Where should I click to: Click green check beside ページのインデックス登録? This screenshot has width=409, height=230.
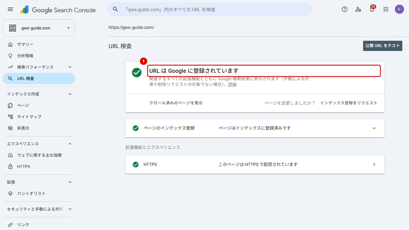136,128
